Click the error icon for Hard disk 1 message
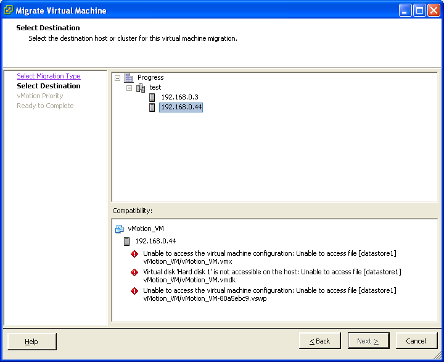Viewport: 444px width, 362px height. point(134,272)
